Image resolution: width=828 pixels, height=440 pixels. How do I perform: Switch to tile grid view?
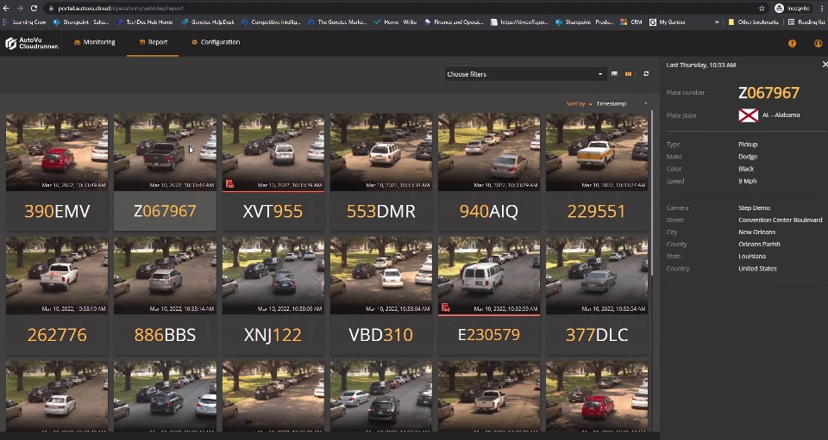[629, 74]
